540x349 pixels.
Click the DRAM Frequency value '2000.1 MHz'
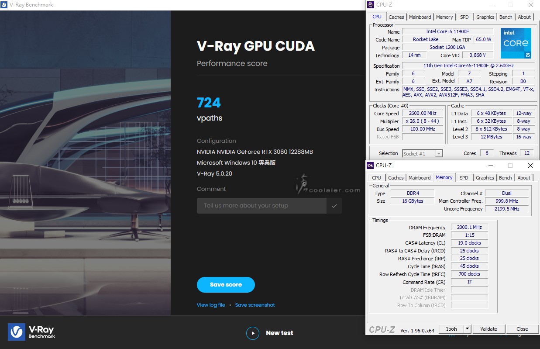coord(469,228)
